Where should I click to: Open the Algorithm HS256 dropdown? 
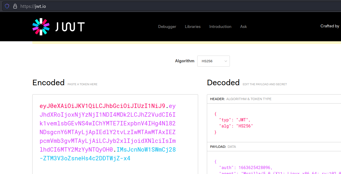pyautogui.click(x=213, y=61)
